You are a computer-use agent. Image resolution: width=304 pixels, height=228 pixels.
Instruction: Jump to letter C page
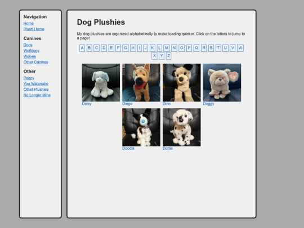pos(97,48)
